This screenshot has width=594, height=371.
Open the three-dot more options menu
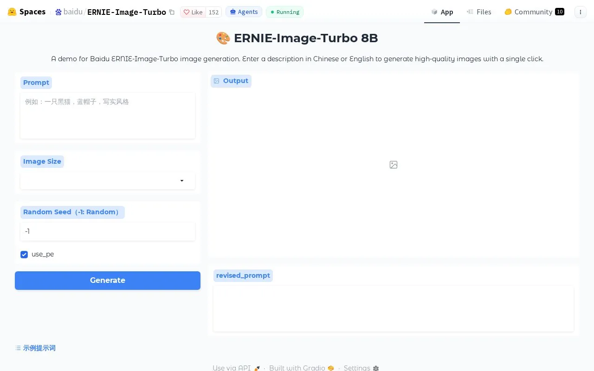pos(581,12)
